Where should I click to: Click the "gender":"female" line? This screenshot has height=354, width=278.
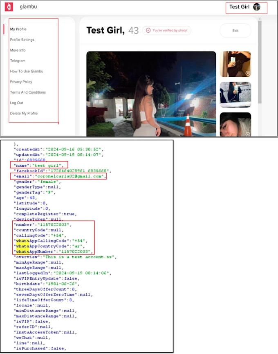click(37, 182)
